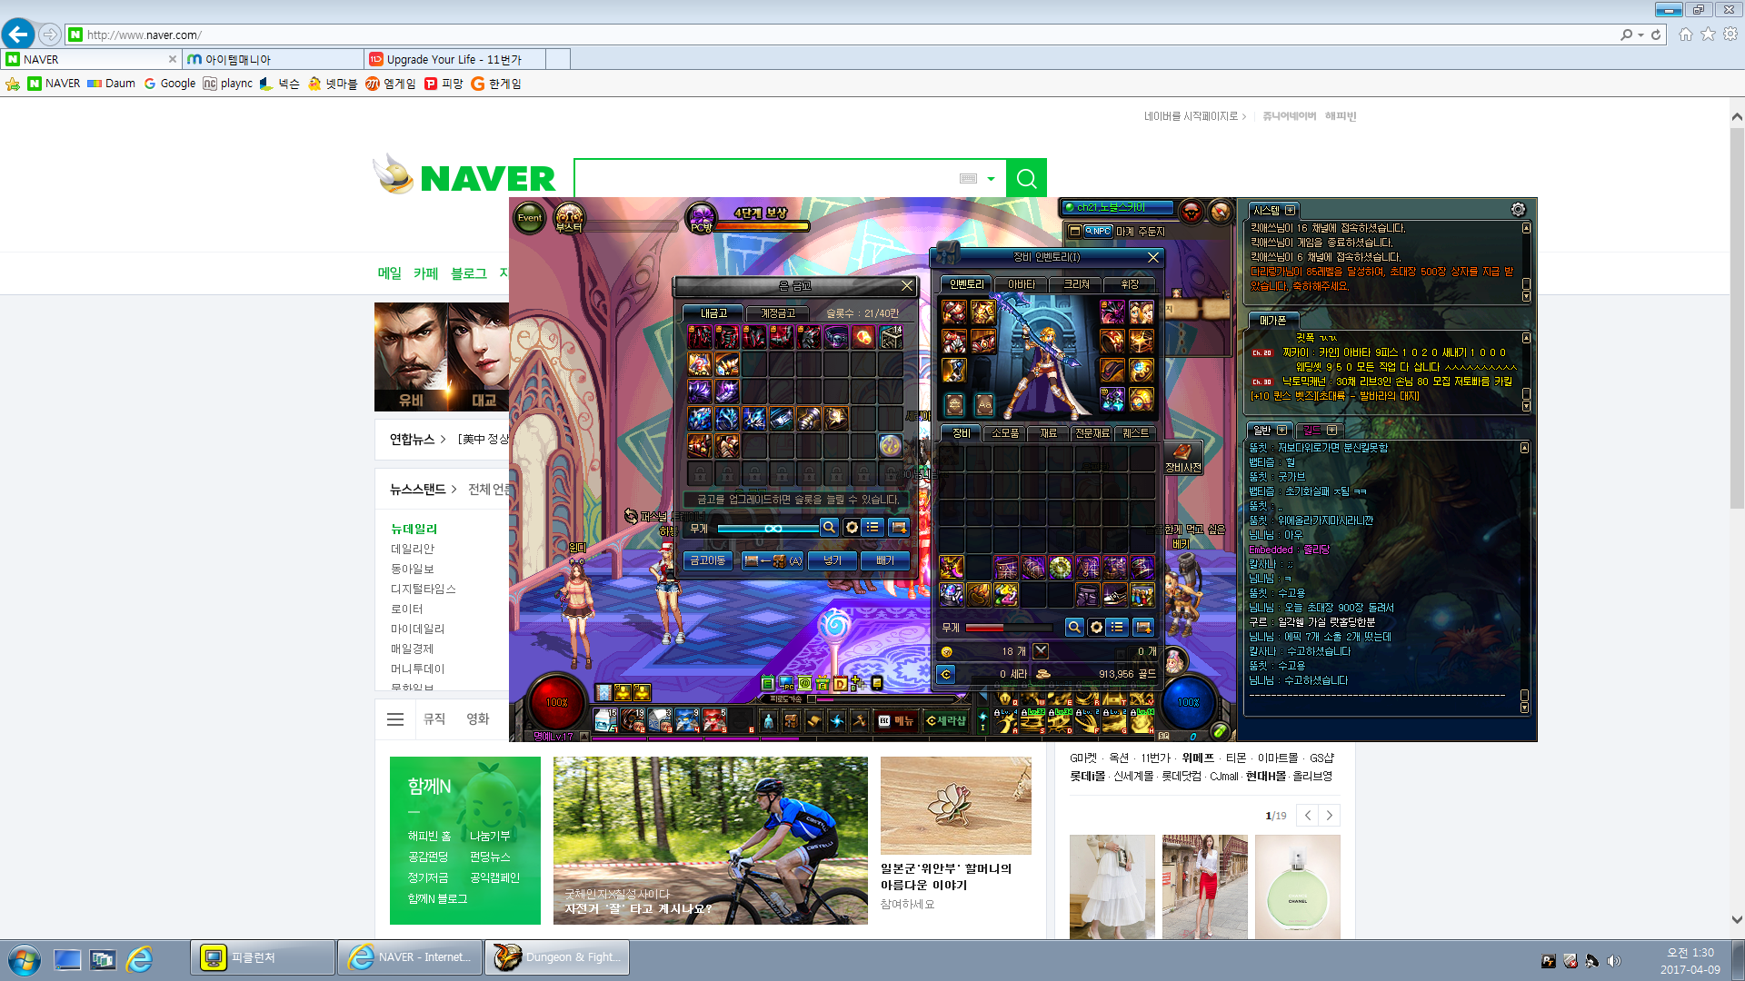Click the red bull emblem icon
Screen dimensions: 1745x981
1191,213
